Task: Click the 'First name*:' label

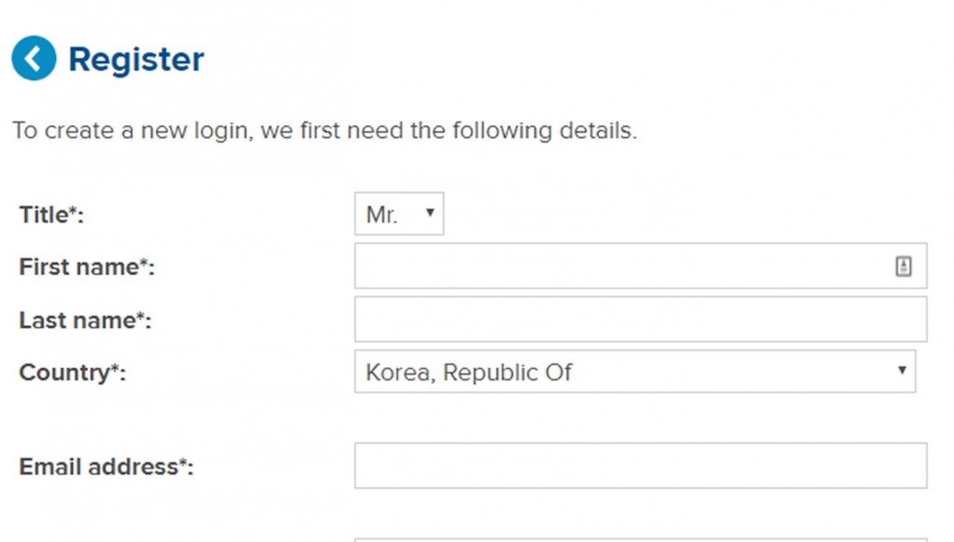Action: 87,267
